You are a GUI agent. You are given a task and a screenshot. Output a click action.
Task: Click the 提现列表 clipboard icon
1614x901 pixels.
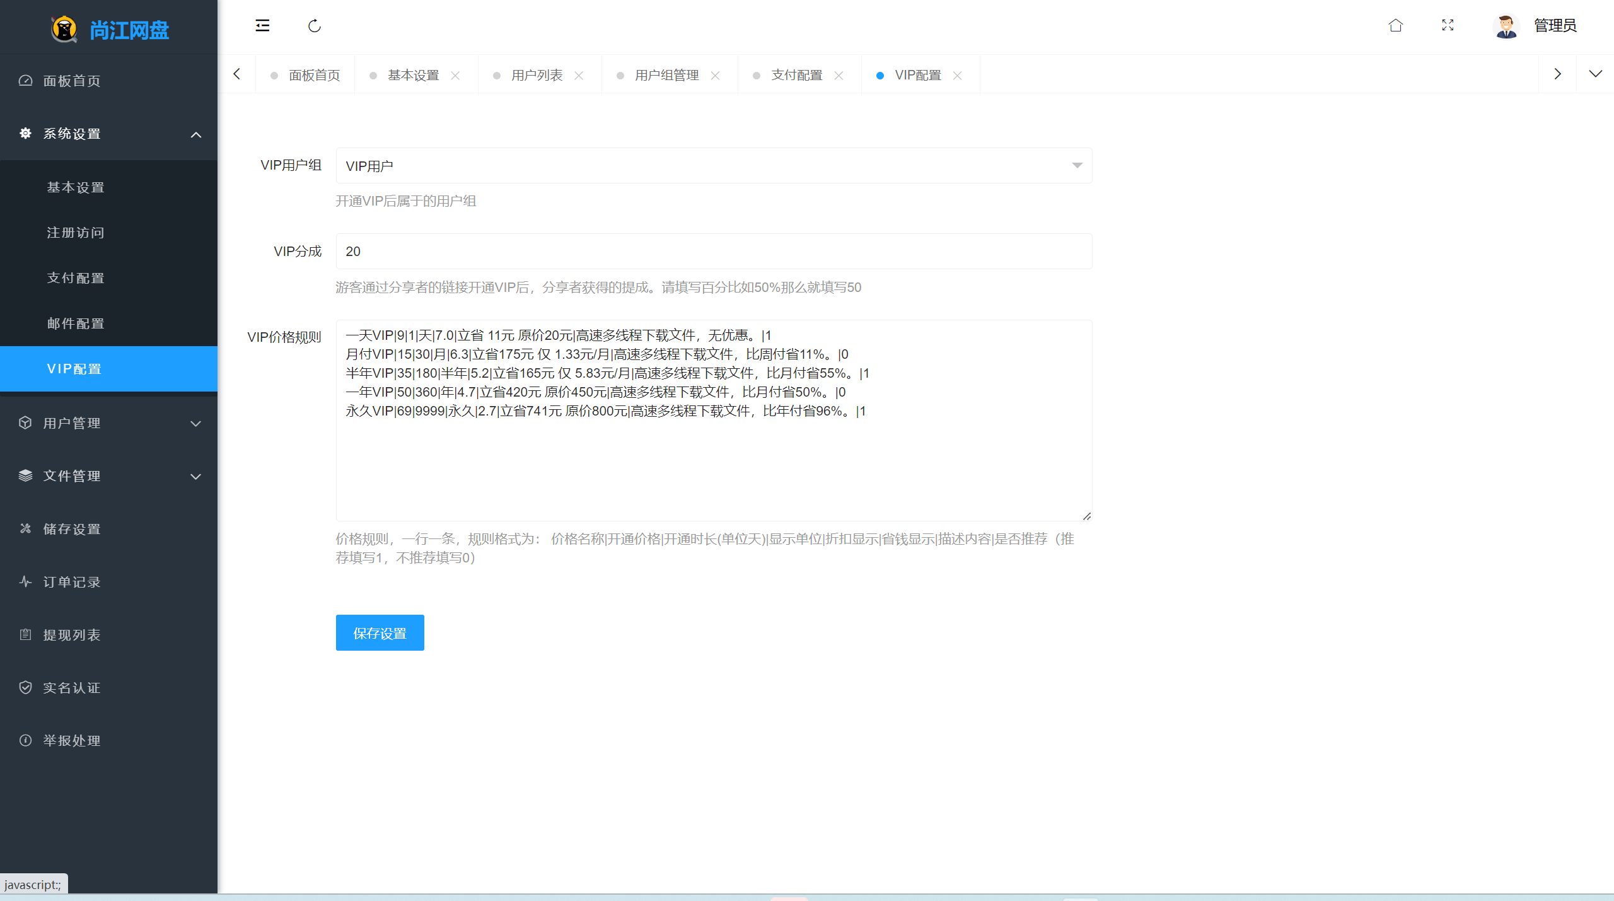[x=25, y=634]
